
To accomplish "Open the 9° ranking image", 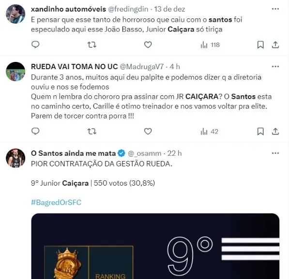I will (x=155, y=246).
